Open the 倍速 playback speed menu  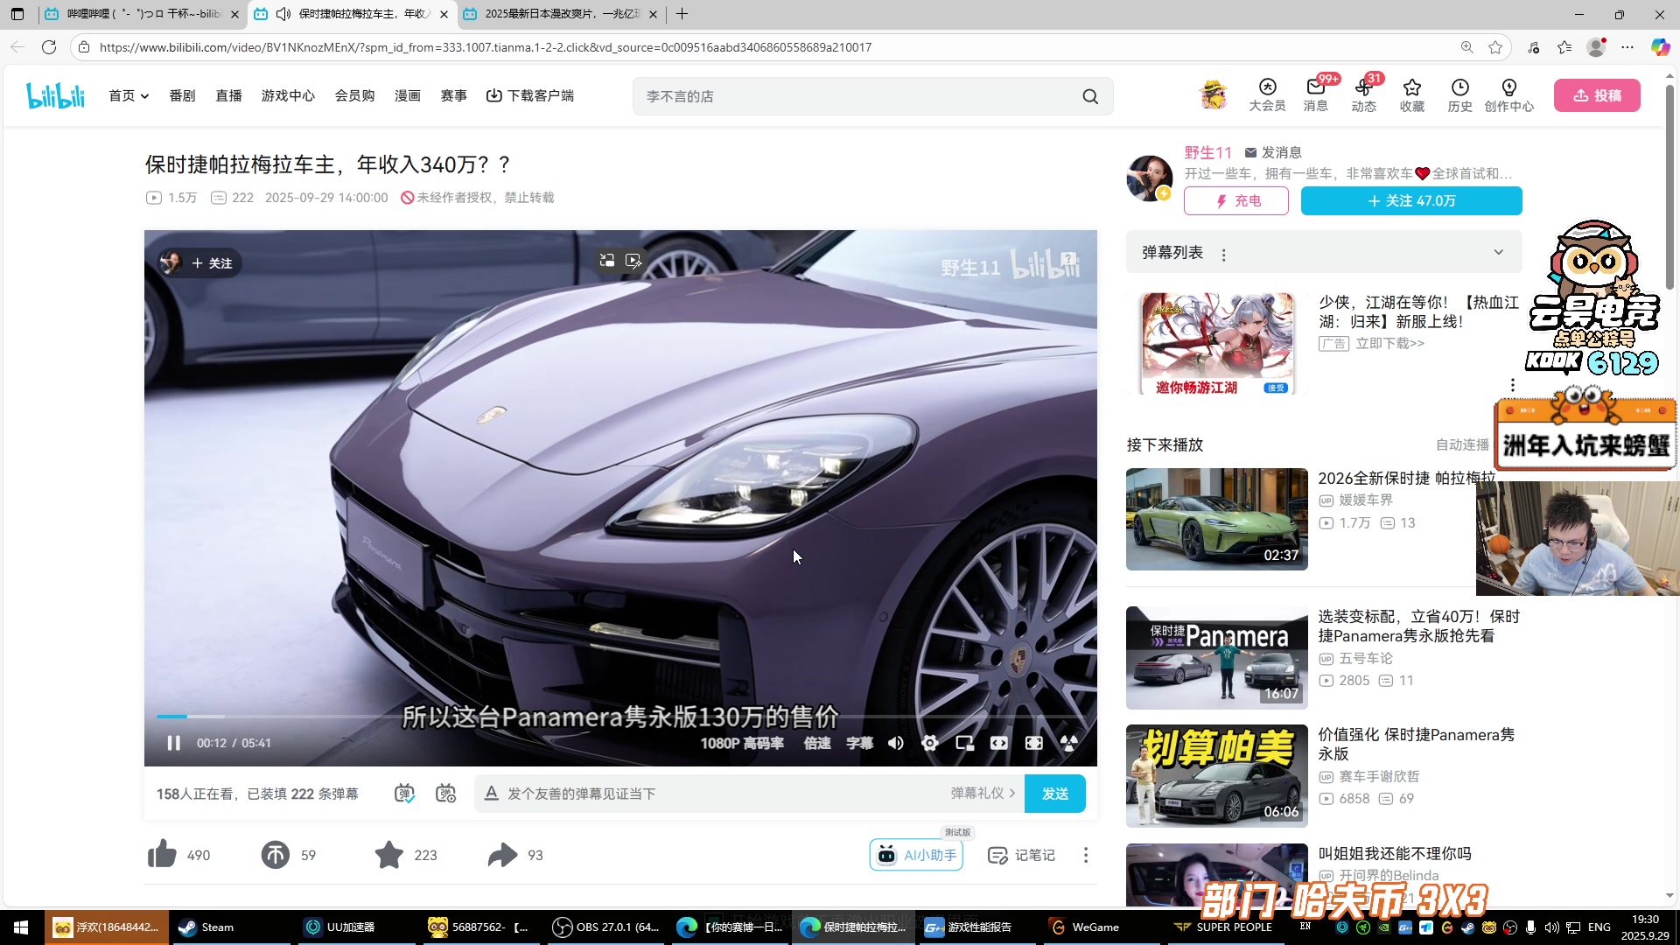(x=816, y=743)
